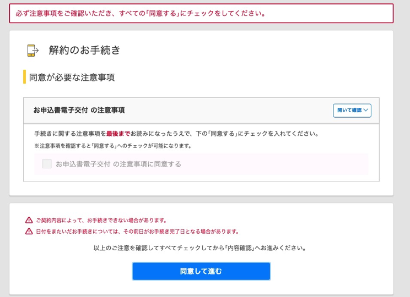Expand the お申込書電子交付 の注意事項 header
The height and width of the screenshot is (297, 410).
tap(201, 111)
